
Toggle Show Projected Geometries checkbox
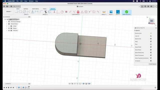coord(151,58)
